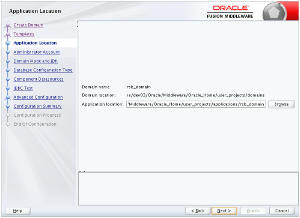Click inside the Application location field

(196, 104)
